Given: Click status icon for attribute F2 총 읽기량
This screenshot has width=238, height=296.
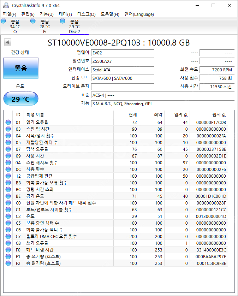Looking at the screenshot, I should pos(8,263).
